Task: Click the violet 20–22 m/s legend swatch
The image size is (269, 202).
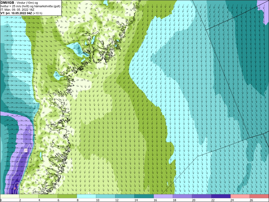Action: point(202,196)
